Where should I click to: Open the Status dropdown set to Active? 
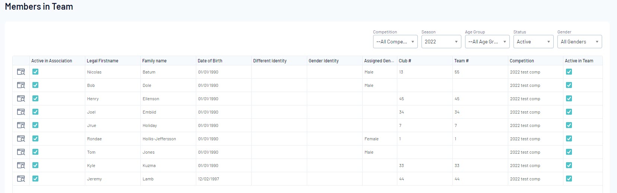click(x=533, y=42)
